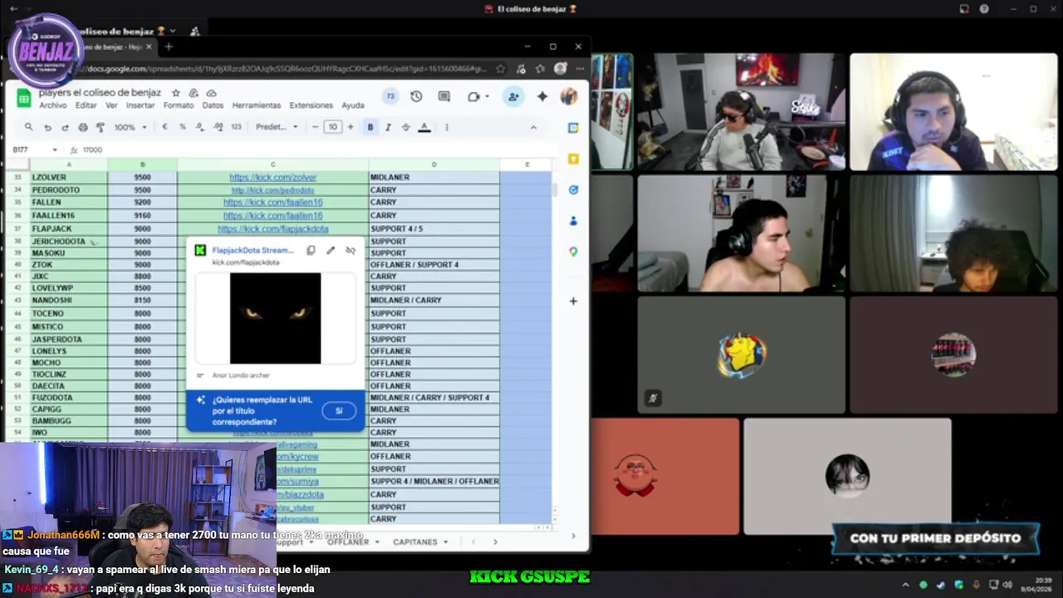This screenshot has width=1063, height=598.
Task: Remove link icon in preview card
Action: [350, 250]
